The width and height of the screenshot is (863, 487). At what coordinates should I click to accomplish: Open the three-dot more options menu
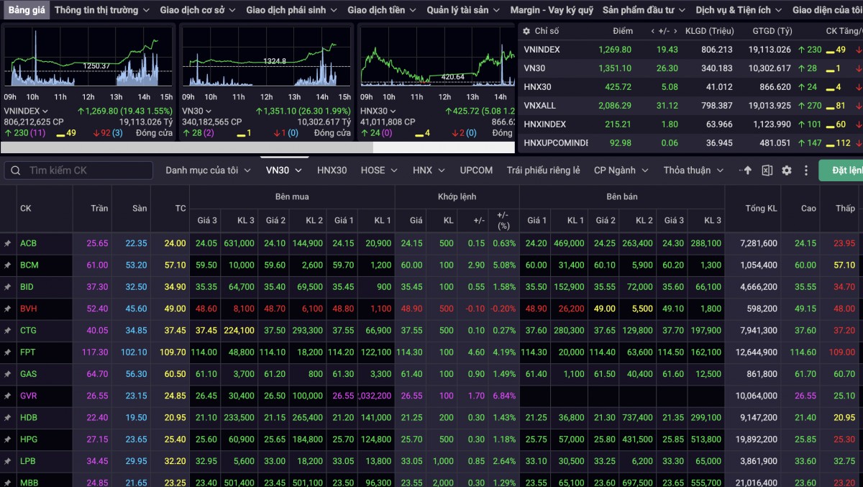[805, 170]
